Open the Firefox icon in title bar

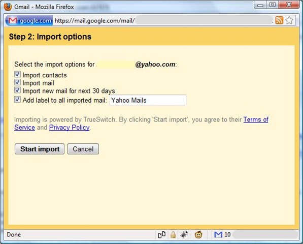click(8, 7)
